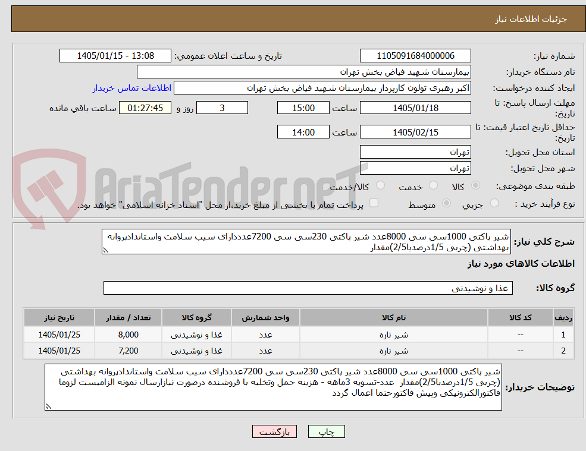Click row number 1 cell

(x=563, y=335)
